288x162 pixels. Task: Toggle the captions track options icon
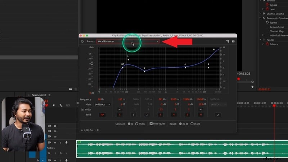click(x=68, y=105)
